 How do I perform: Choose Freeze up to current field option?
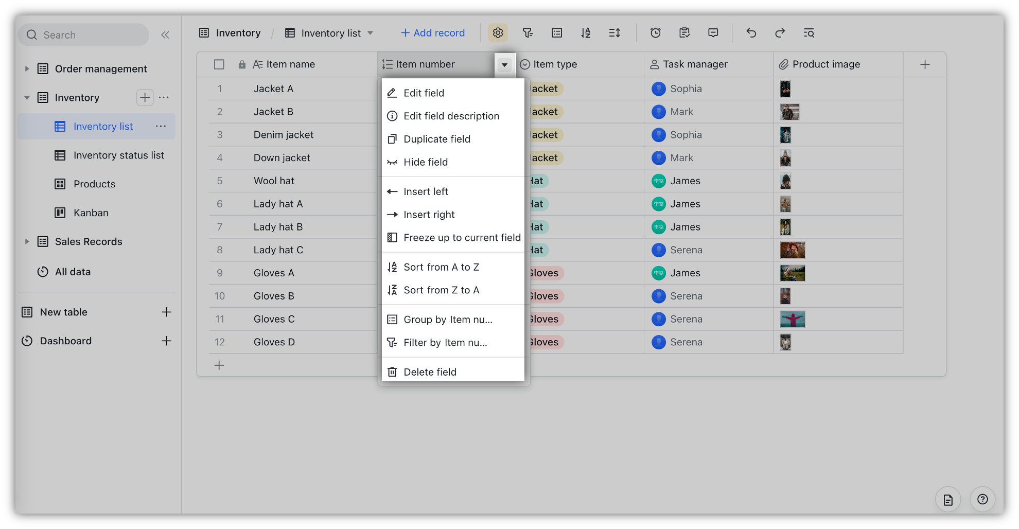tap(462, 237)
